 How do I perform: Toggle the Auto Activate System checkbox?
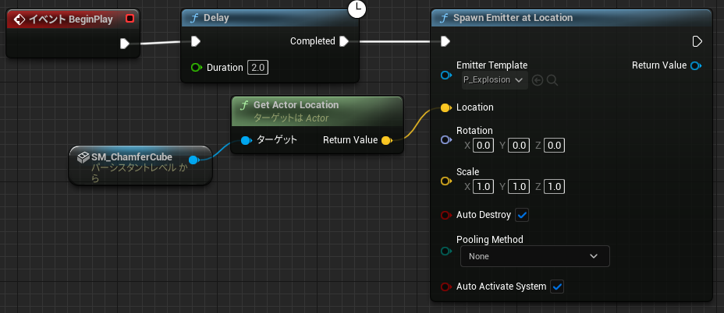pyautogui.click(x=557, y=287)
